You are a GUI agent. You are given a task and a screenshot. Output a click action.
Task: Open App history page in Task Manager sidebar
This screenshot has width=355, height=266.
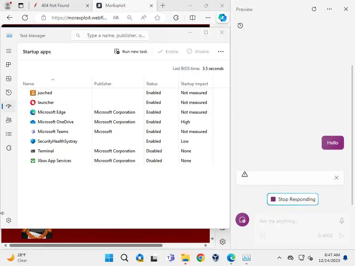9,92
